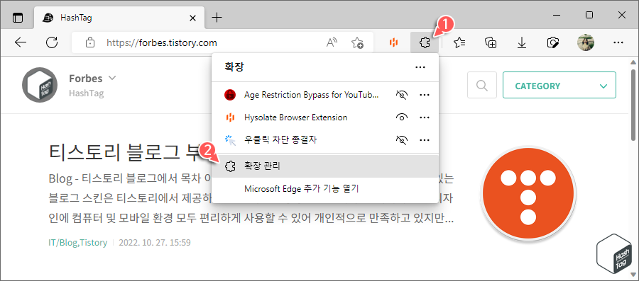Add this page to favorites star icon

(x=357, y=42)
